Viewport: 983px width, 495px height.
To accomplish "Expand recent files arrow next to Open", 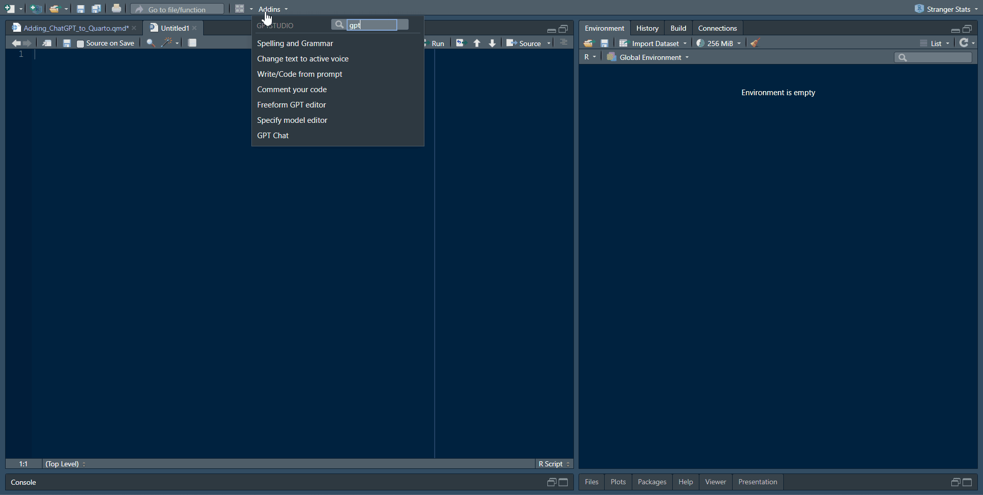I will [66, 9].
